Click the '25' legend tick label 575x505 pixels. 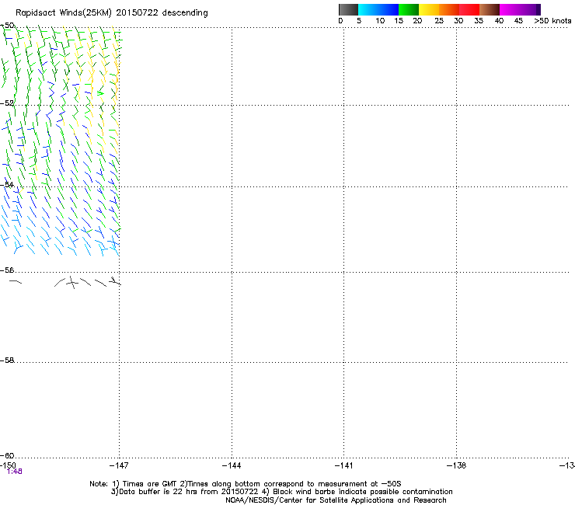pyautogui.click(x=439, y=21)
